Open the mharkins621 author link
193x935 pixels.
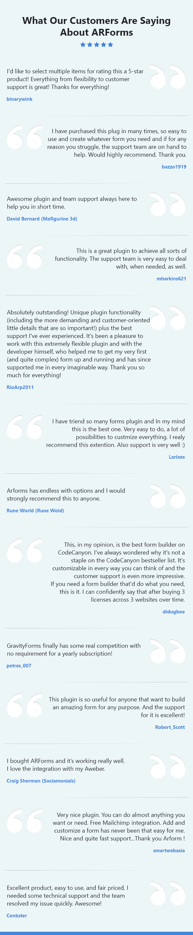click(171, 279)
